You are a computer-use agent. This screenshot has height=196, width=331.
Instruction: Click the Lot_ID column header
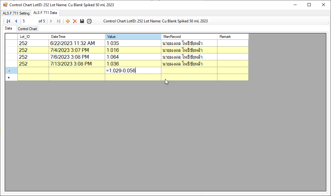tap(33, 37)
